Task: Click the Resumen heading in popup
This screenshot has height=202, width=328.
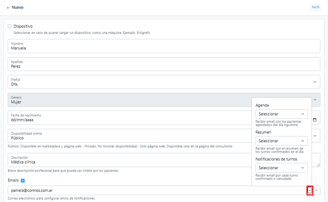Action: coord(263,132)
